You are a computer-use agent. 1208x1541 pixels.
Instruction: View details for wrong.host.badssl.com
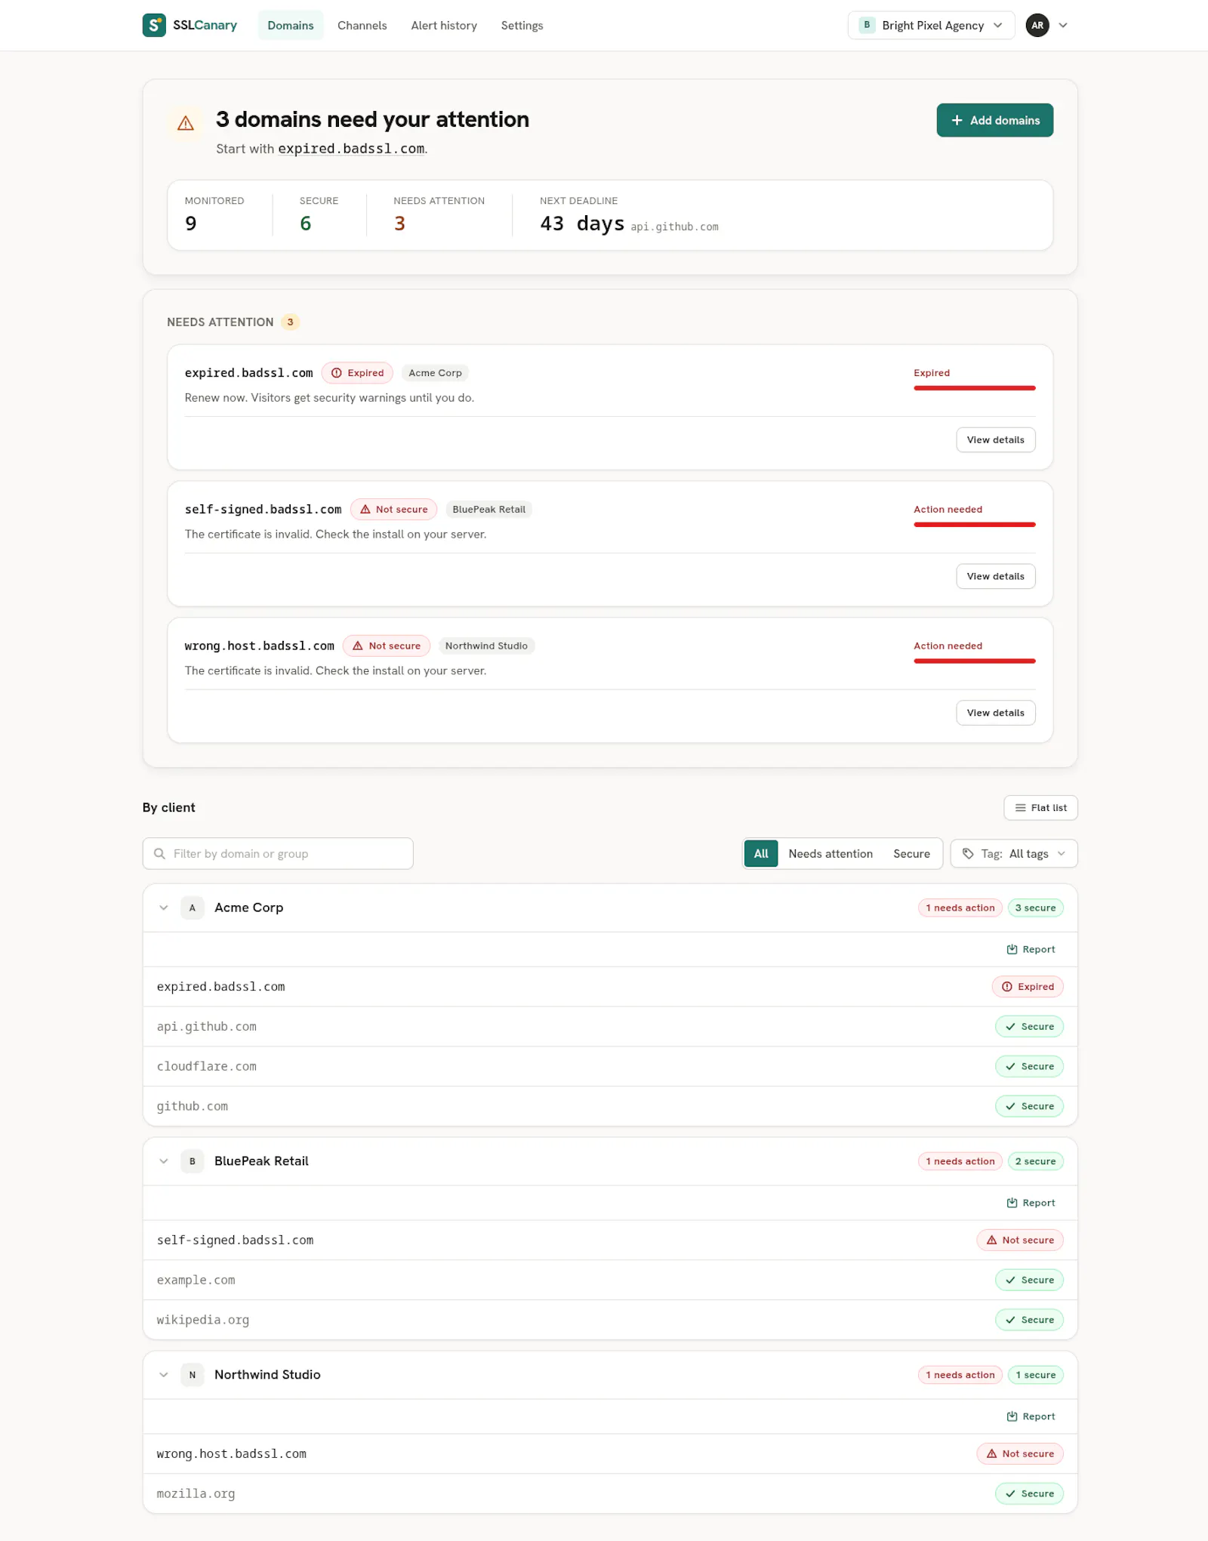[996, 713]
